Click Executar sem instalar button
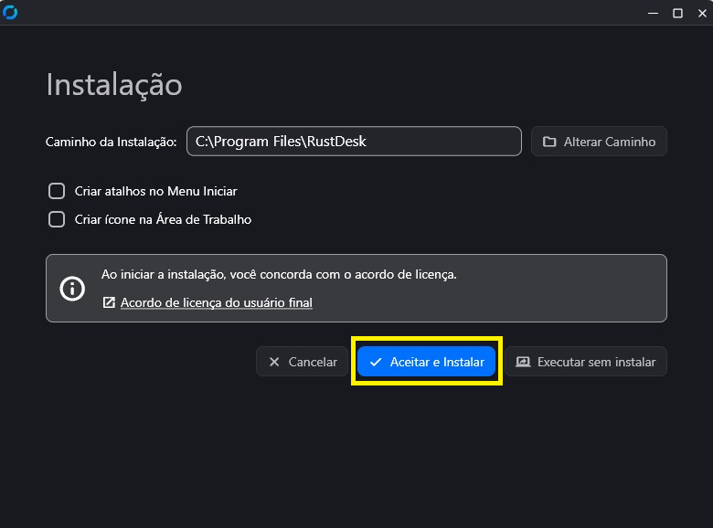Screen dimensions: 713x528 point(586,362)
